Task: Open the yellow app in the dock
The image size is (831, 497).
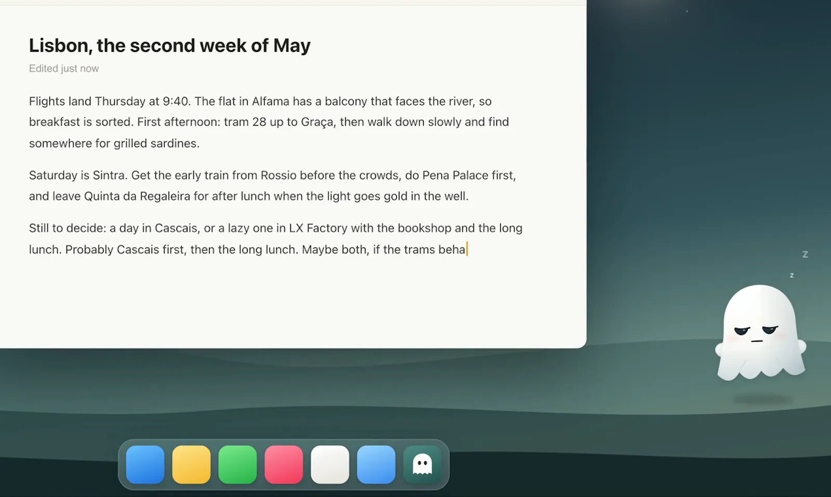Action: tap(191, 464)
